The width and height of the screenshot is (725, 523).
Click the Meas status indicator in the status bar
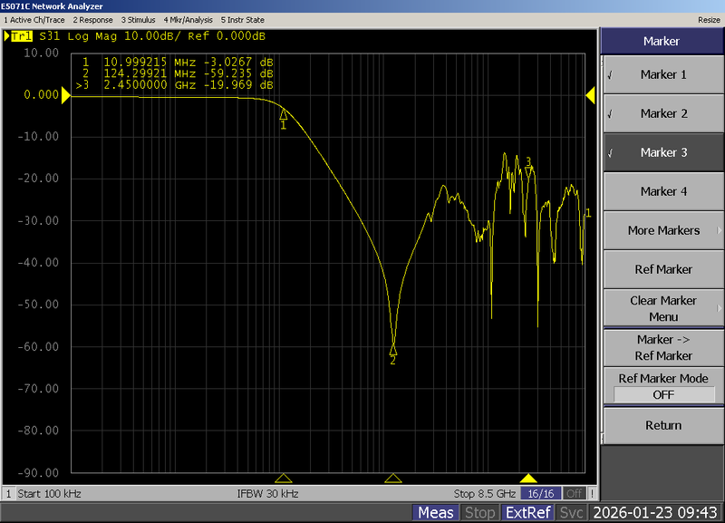pyautogui.click(x=435, y=511)
